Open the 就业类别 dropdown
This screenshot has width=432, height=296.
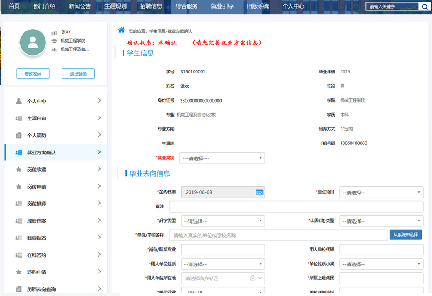[223, 158]
